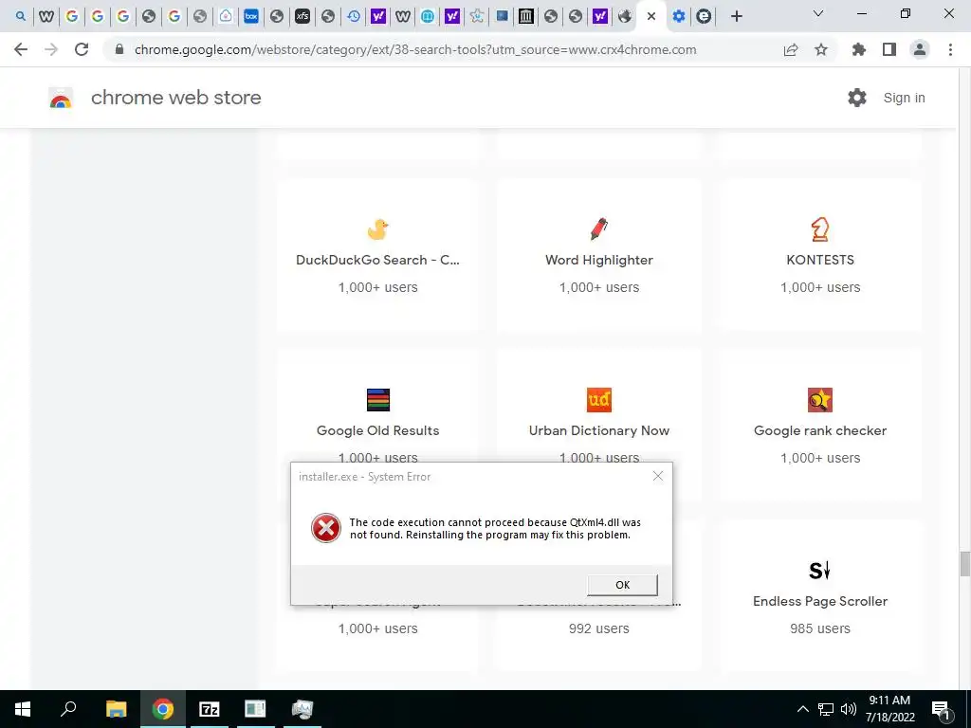Click the KONTESTS chess knight icon
This screenshot has width=971, height=728.
(820, 229)
